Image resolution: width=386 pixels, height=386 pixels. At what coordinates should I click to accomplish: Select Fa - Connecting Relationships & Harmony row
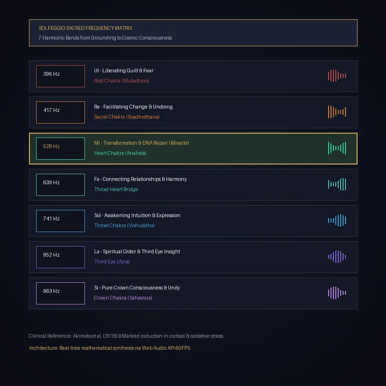[x=193, y=185]
